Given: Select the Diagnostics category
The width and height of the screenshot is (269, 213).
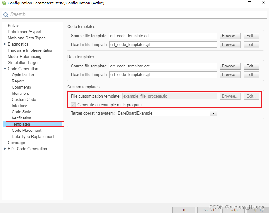Looking at the screenshot, I should pyautogui.click(x=18, y=44).
